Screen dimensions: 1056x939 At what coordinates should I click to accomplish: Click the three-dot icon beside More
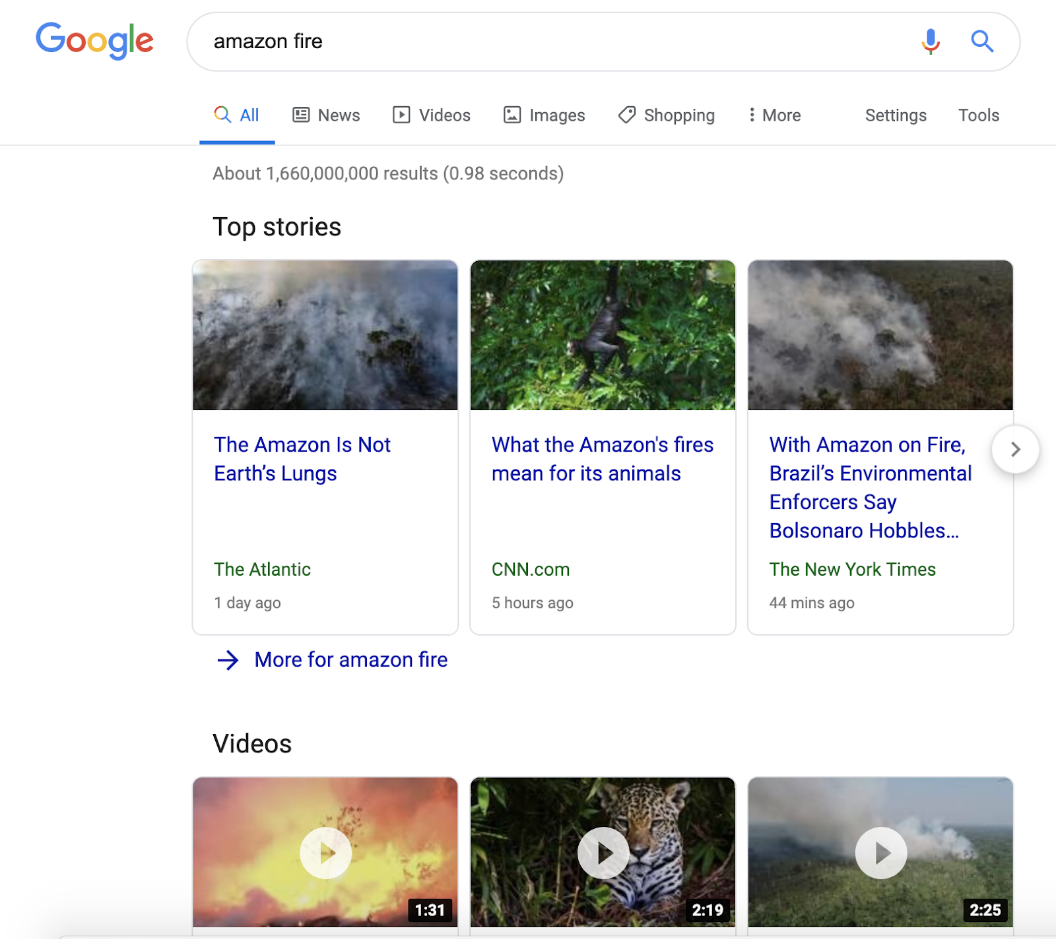[752, 115]
